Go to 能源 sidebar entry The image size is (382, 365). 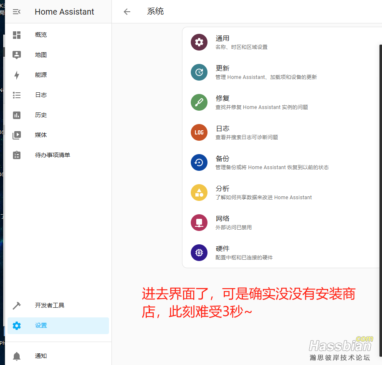pos(58,75)
